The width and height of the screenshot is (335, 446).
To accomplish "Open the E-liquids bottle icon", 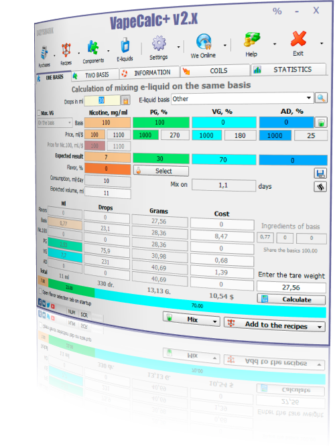I will pos(125,46).
